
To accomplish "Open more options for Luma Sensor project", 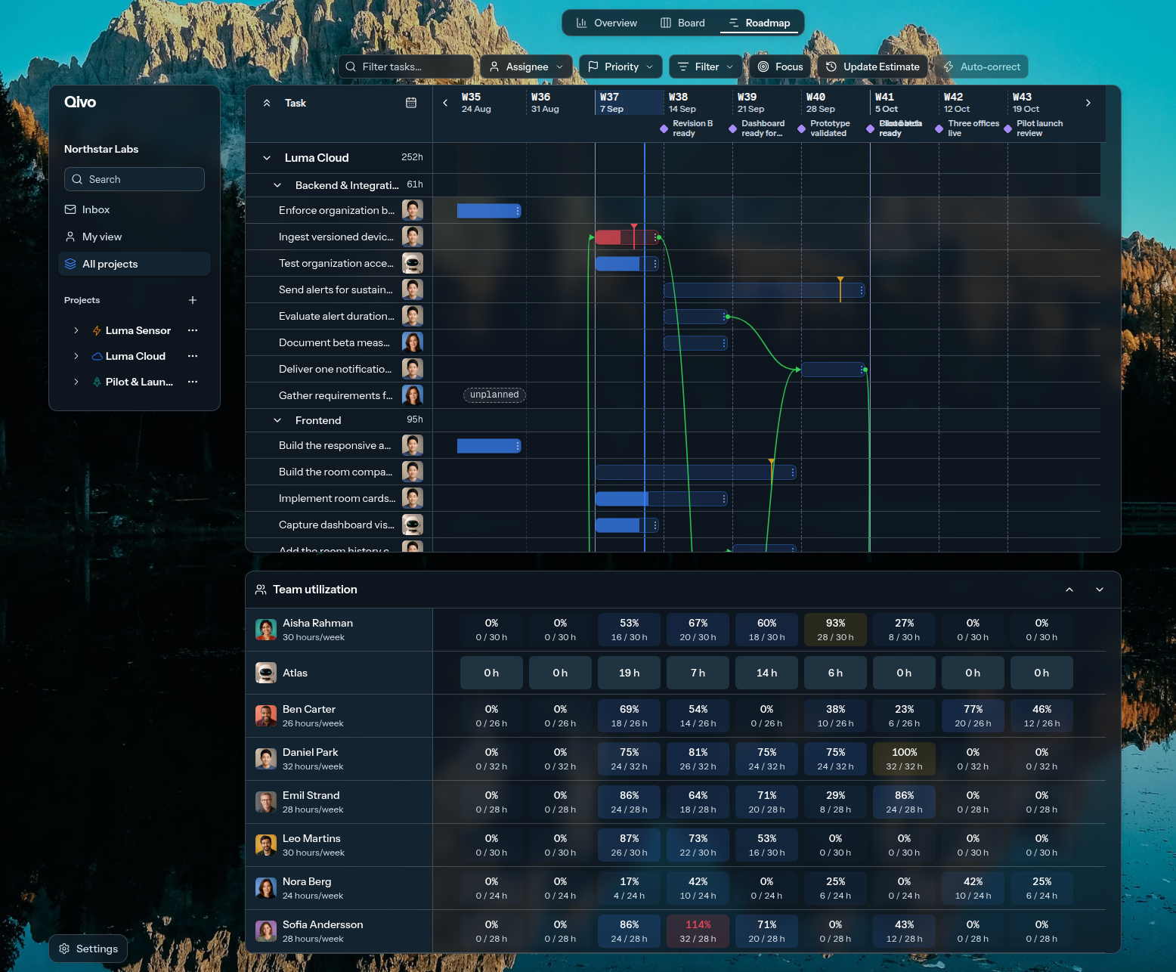I will [193, 330].
